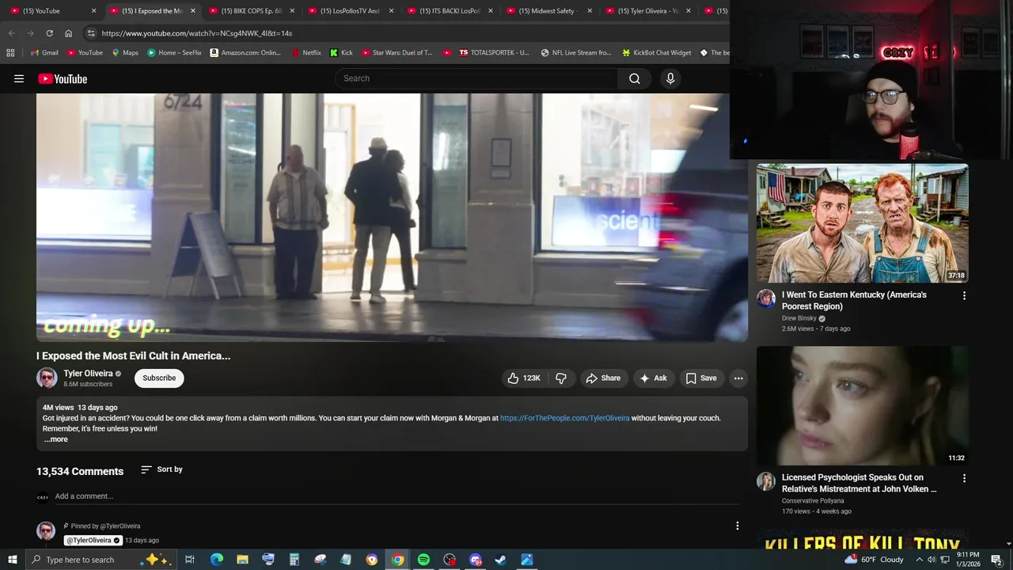Open options for Licensed Psychologist video
Image resolution: width=1013 pixels, height=570 pixels.
pos(964,478)
